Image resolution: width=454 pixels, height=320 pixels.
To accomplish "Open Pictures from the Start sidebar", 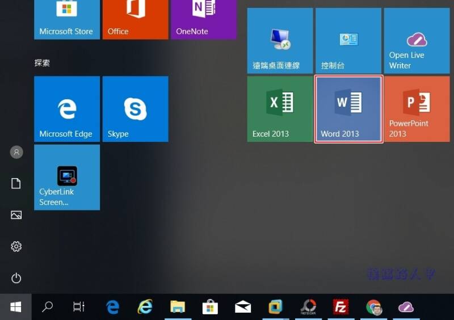I will 16,215.
